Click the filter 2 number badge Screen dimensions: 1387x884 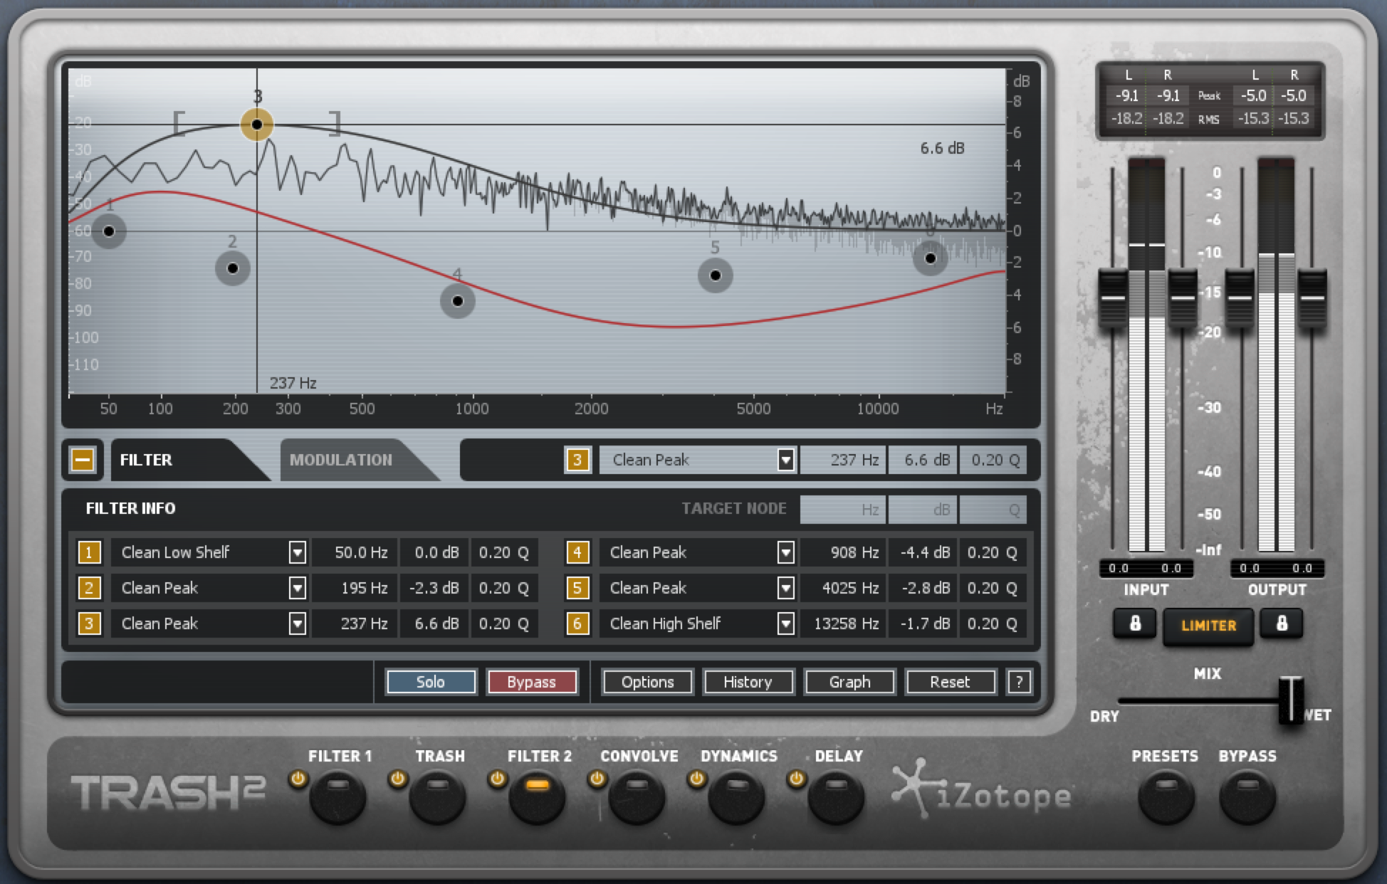pyautogui.click(x=89, y=588)
